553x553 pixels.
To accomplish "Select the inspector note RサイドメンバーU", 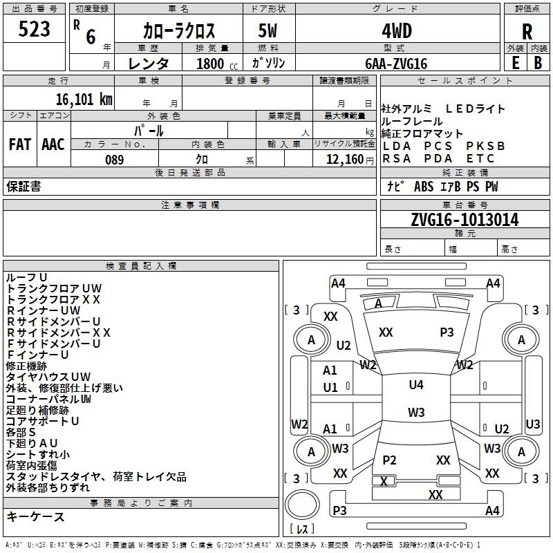I will pos(54,321).
